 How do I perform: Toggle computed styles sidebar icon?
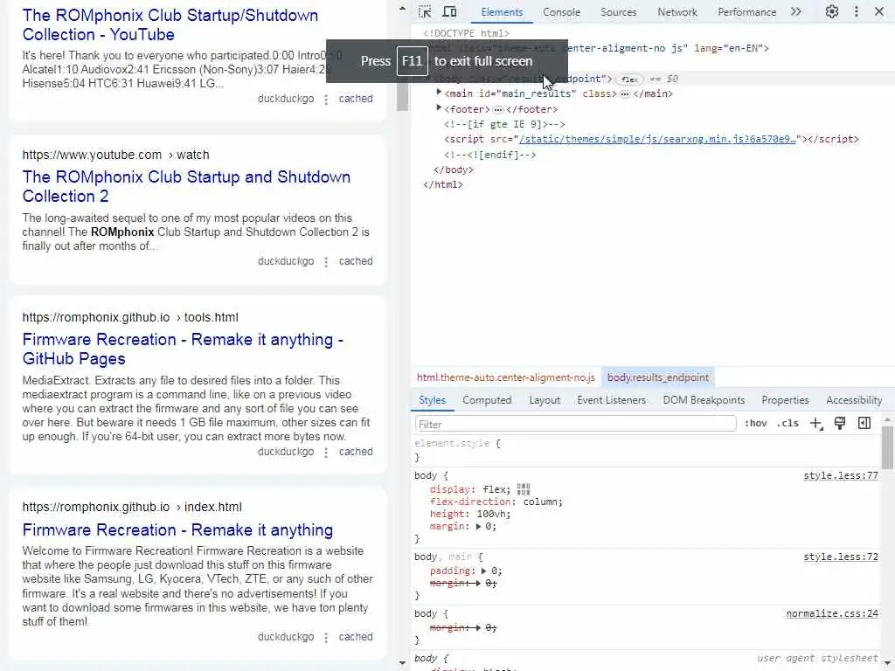(864, 424)
